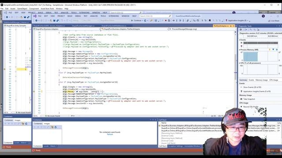
Task: Collapse the Events section in Diagnostic Tools
Action: coord(240,40)
